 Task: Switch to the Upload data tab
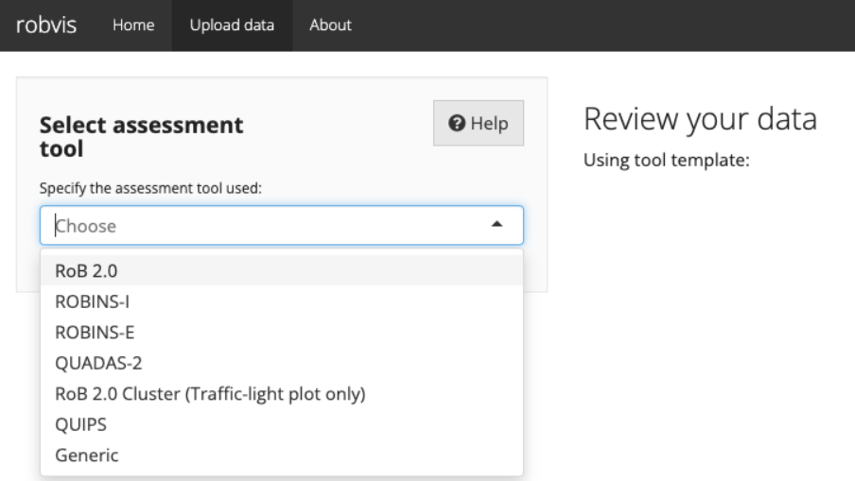point(232,26)
